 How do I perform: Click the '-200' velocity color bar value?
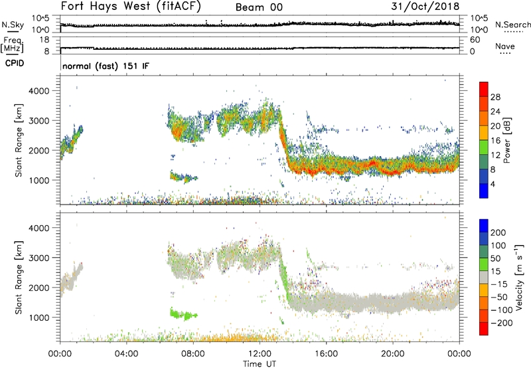[502, 323]
